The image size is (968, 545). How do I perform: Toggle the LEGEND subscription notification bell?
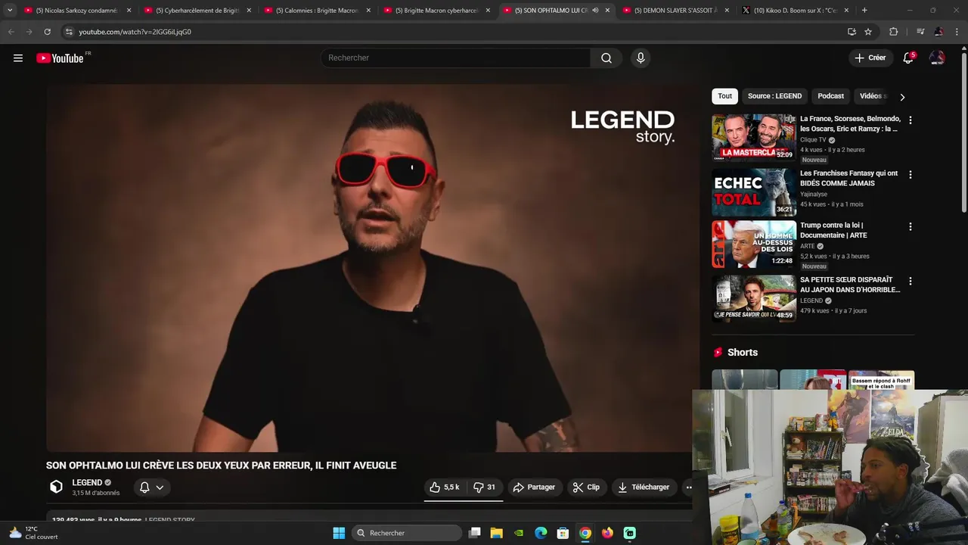tap(152, 487)
